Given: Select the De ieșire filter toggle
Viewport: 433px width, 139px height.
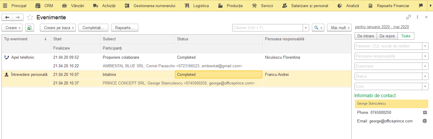Looking at the screenshot, I should tap(387, 36).
